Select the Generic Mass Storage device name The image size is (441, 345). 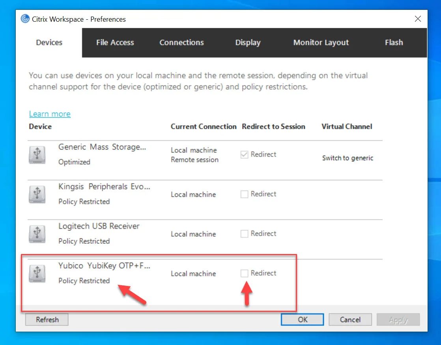pos(102,147)
